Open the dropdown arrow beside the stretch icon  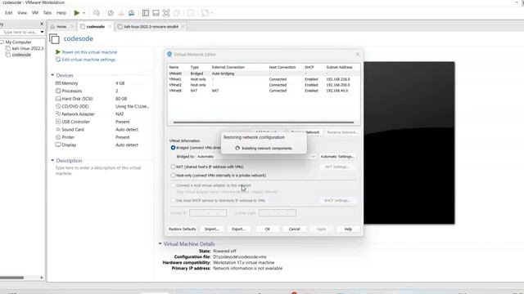pos(212,13)
